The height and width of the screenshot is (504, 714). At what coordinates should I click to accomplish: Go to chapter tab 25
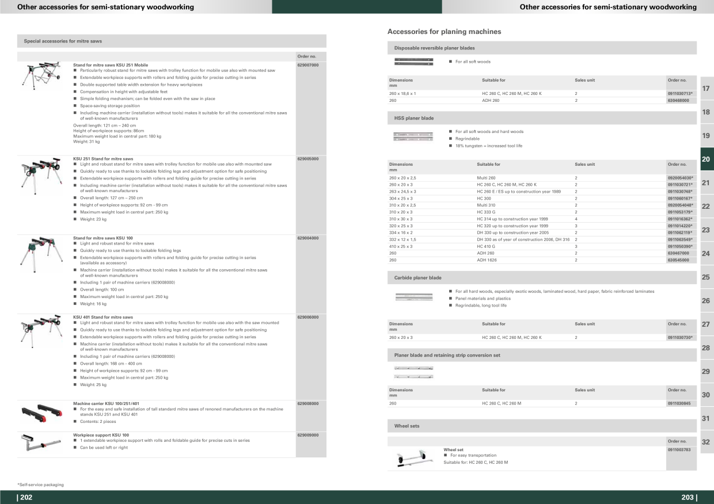click(x=706, y=277)
